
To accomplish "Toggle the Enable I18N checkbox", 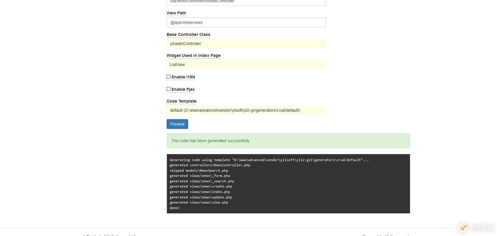I will (169, 77).
